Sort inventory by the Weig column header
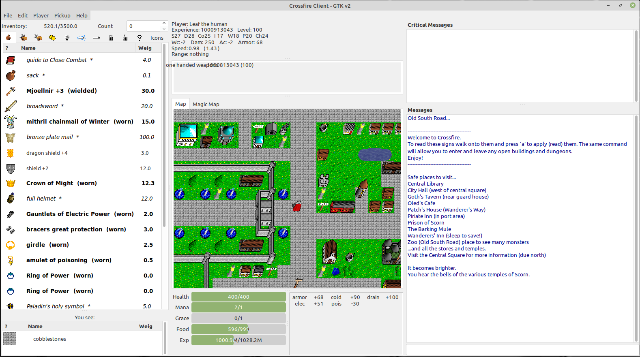Viewport: 640px width, 357px height. point(148,48)
